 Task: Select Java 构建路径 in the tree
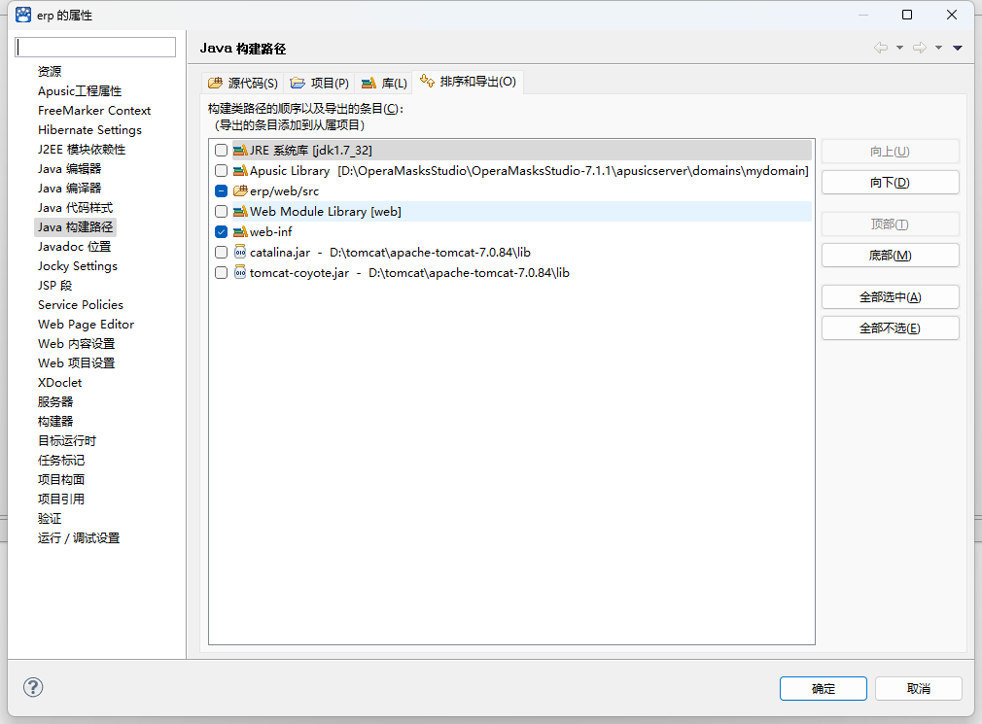75,226
